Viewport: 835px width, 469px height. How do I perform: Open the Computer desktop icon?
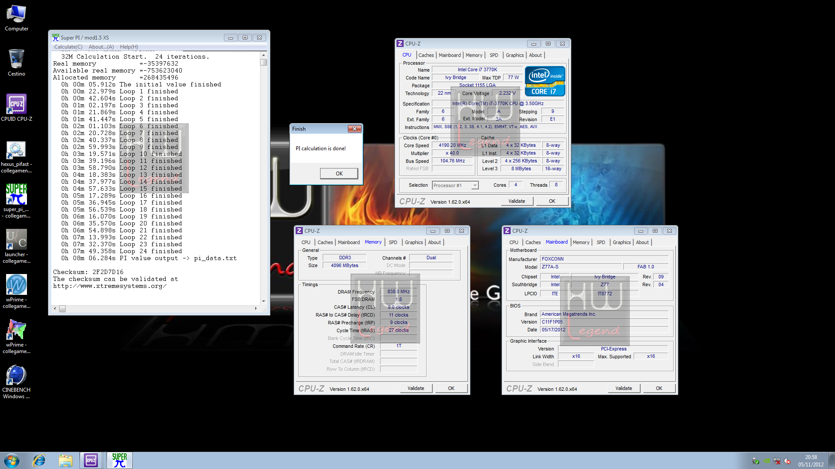point(17,19)
